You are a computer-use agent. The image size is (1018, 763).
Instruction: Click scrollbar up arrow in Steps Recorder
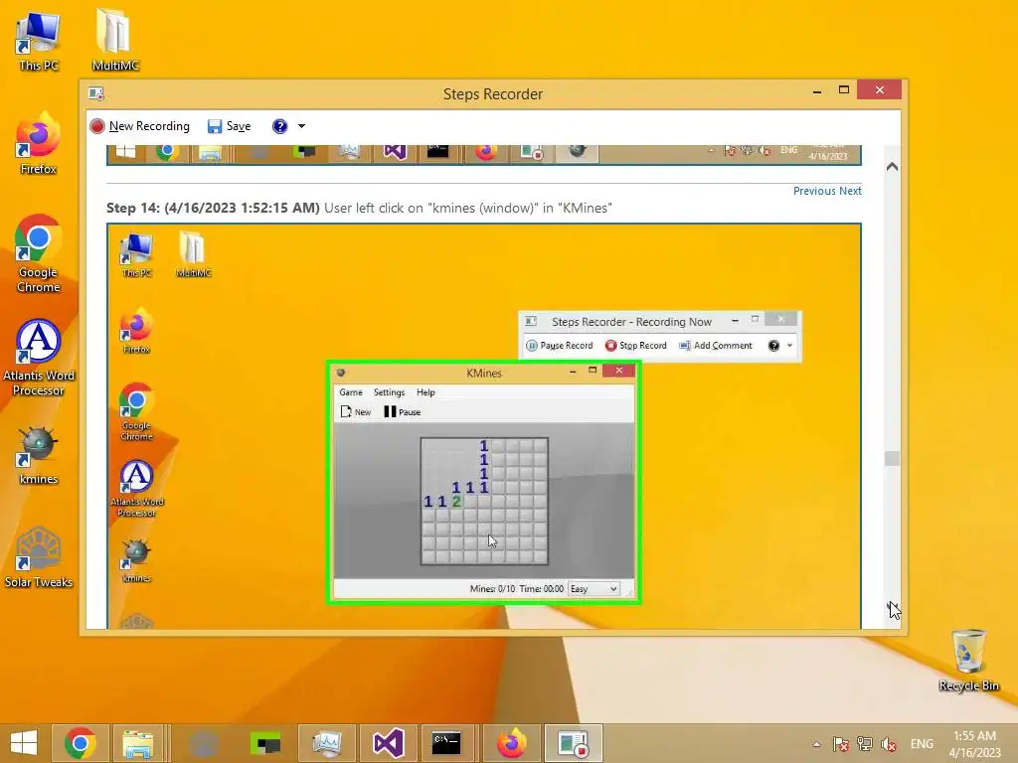click(892, 167)
